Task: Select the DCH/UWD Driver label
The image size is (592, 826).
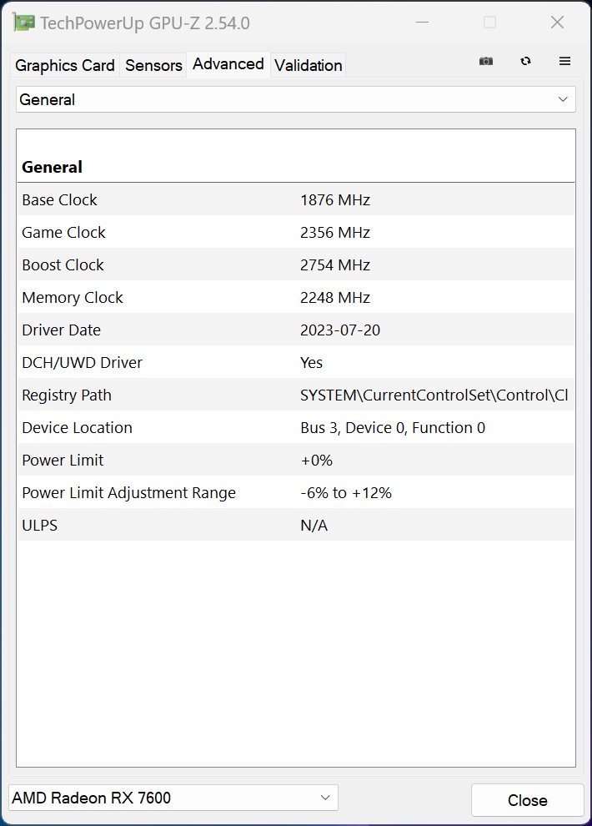Action: pyautogui.click(x=82, y=362)
